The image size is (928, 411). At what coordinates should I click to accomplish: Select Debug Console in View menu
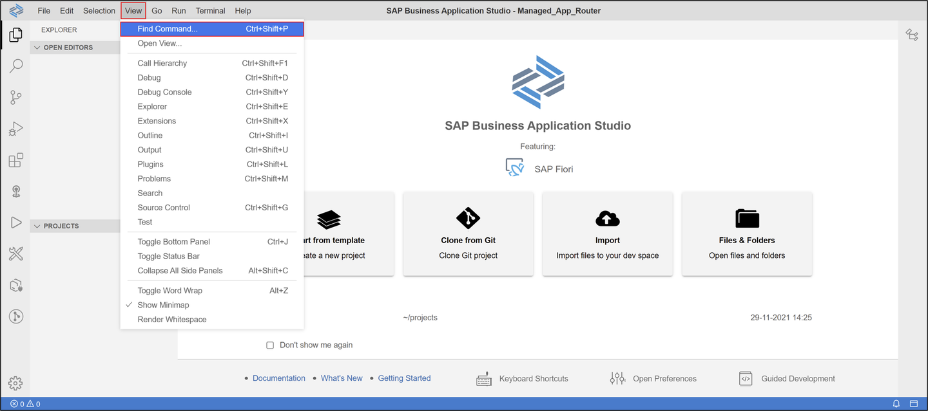[212, 92]
